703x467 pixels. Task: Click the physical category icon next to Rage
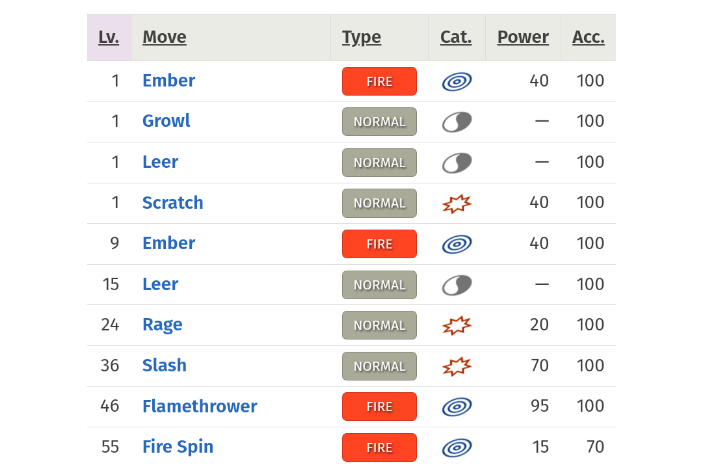point(457,326)
